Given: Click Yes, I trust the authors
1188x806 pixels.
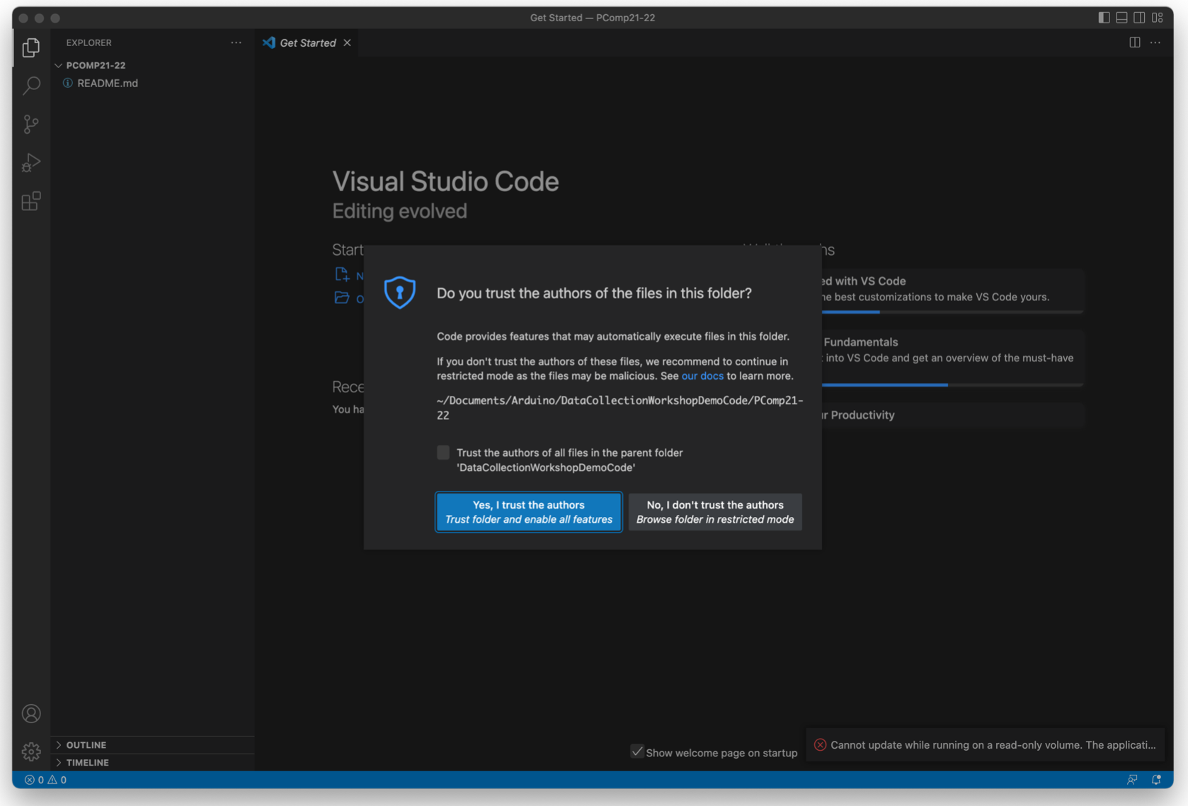Looking at the screenshot, I should pos(529,511).
